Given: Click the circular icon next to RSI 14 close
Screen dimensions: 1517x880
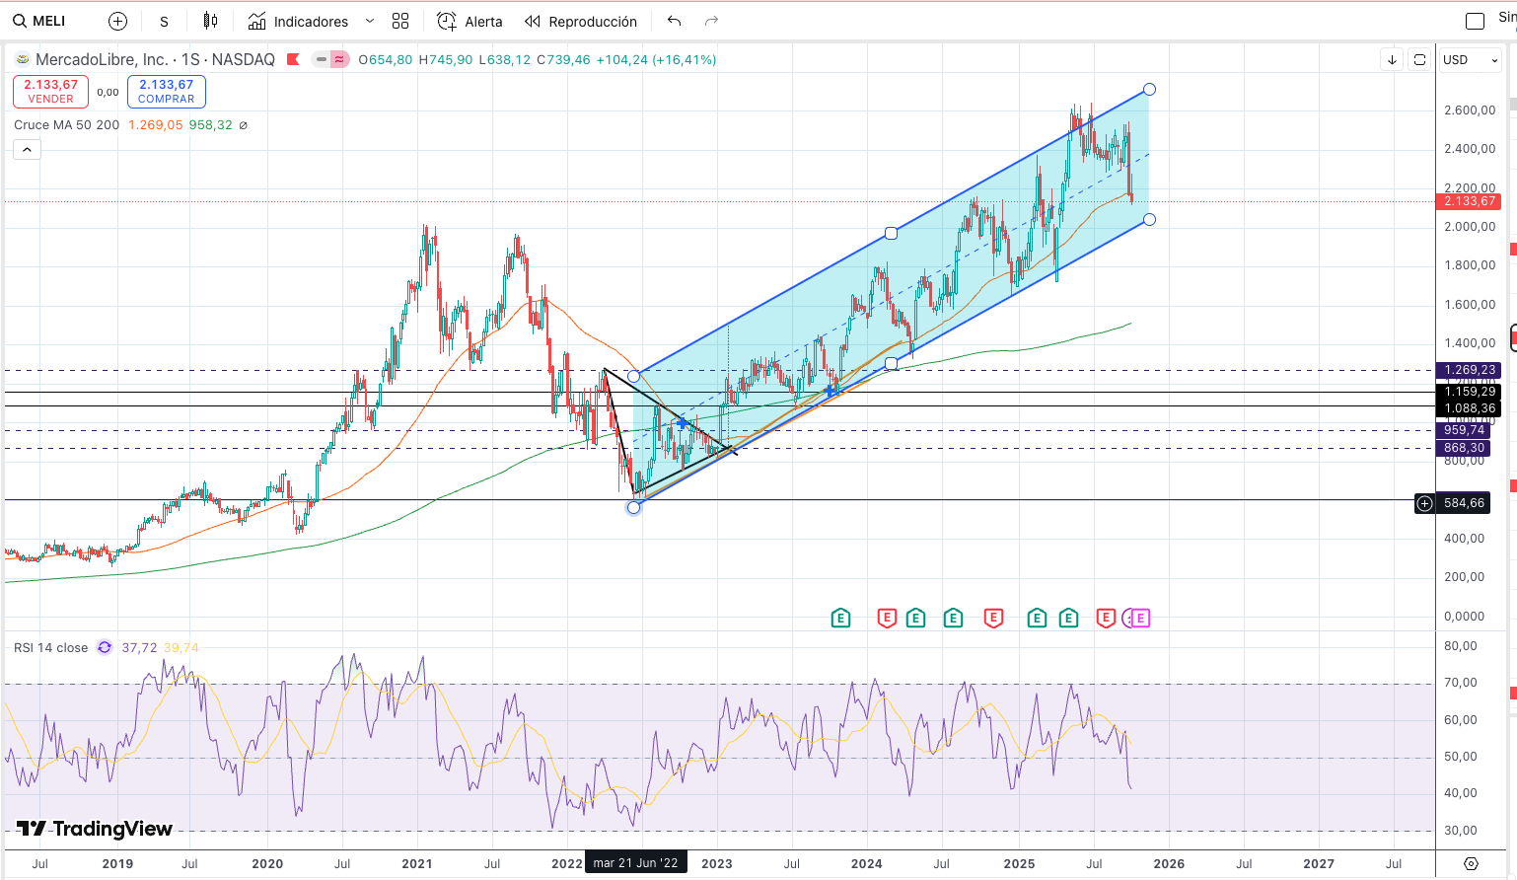Looking at the screenshot, I should point(105,648).
